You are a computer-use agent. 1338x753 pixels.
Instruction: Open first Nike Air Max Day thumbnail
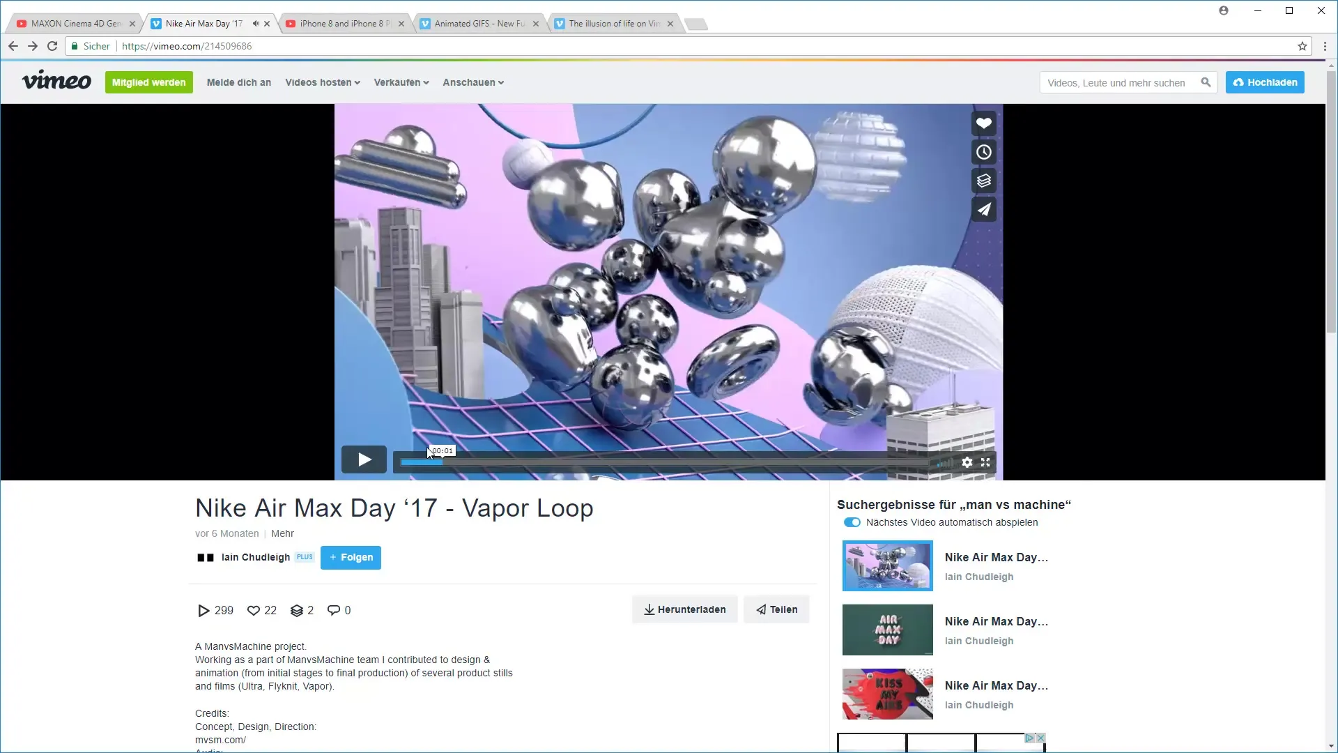[x=887, y=565]
